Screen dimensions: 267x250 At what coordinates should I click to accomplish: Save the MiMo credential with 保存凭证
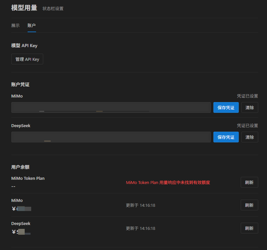click(x=226, y=108)
